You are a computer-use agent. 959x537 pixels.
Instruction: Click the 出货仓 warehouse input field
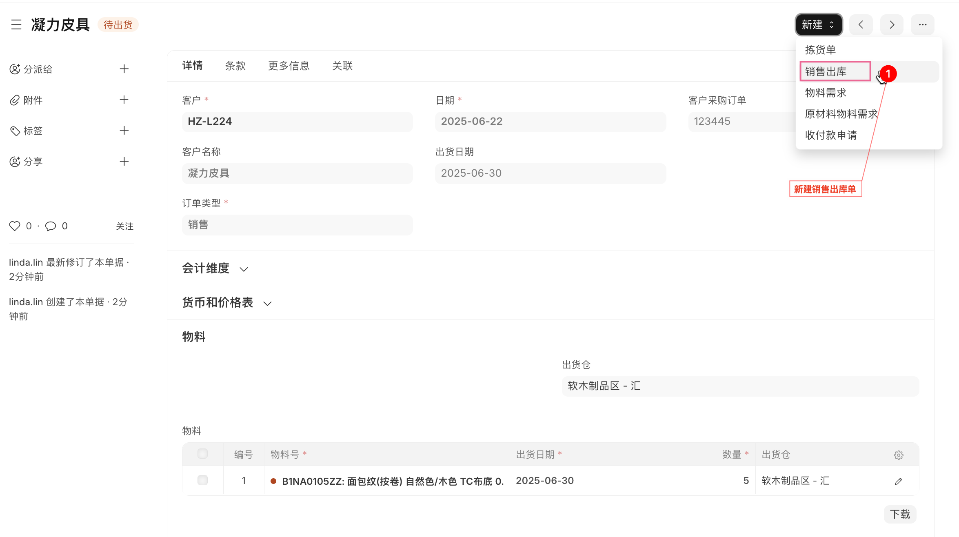pyautogui.click(x=740, y=386)
